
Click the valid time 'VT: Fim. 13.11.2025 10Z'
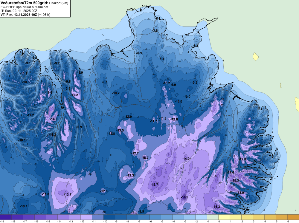(x=19, y=15)
